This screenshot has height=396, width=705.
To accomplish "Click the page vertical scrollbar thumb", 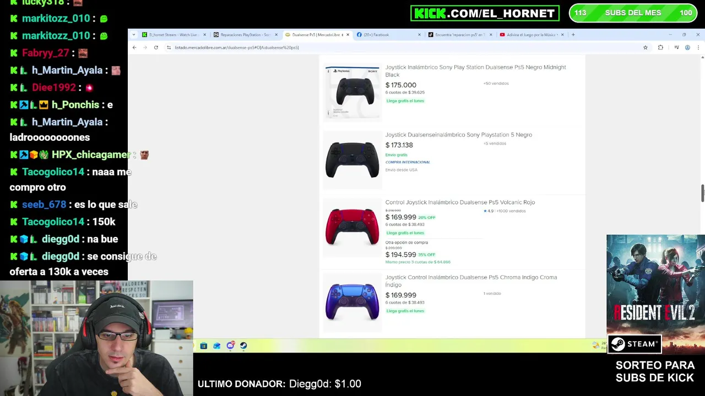I will pyautogui.click(x=702, y=194).
